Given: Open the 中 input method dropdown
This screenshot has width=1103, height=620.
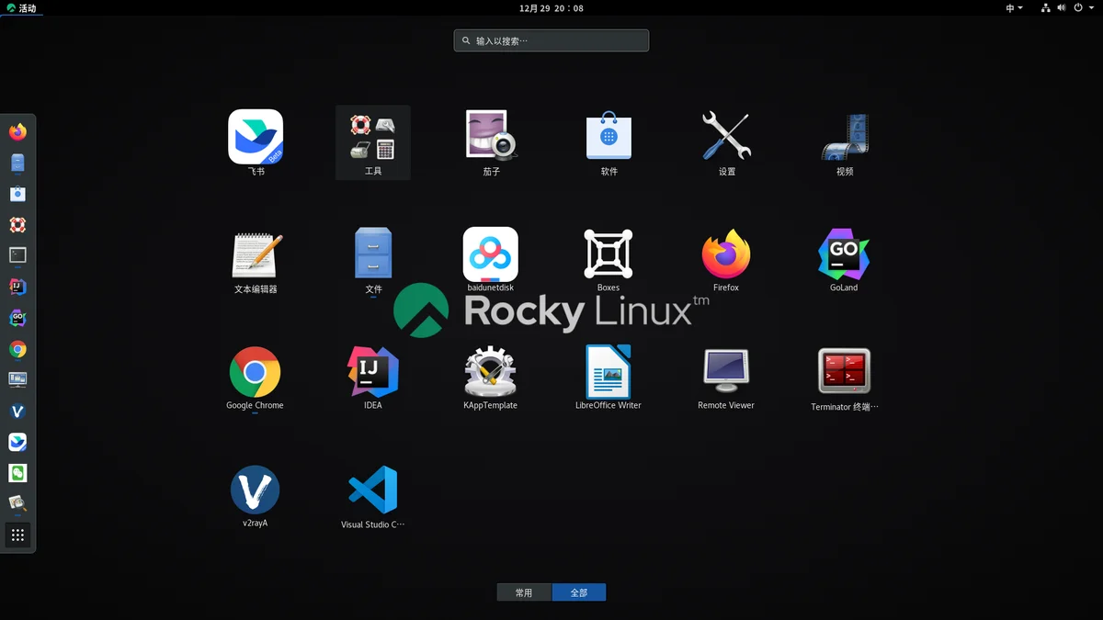Looking at the screenshot, I should (1014, 8).
